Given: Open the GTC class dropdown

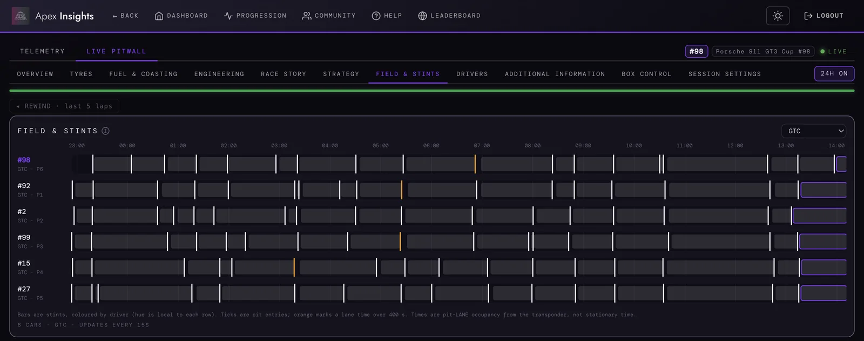Looking at the screenshot, I should point(813,131).
